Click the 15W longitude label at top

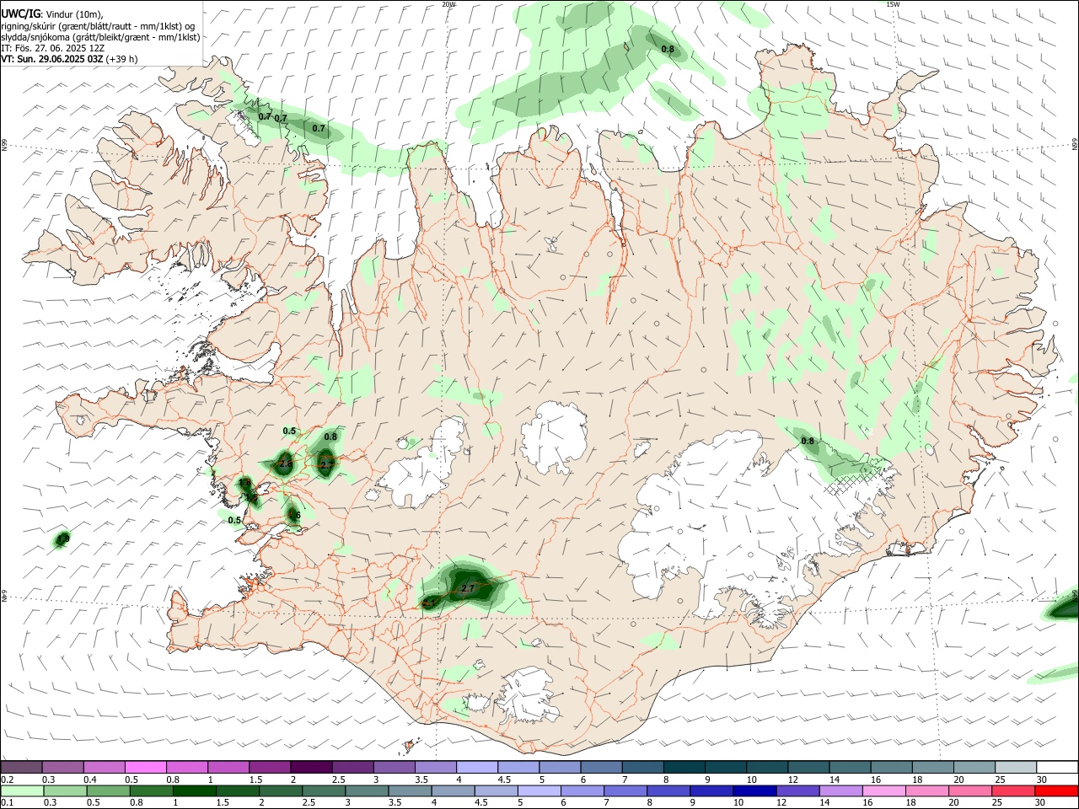893,4
